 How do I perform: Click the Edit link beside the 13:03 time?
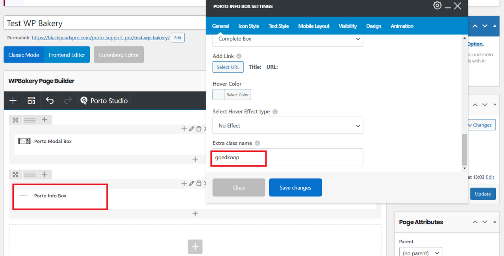click(490, 177)
